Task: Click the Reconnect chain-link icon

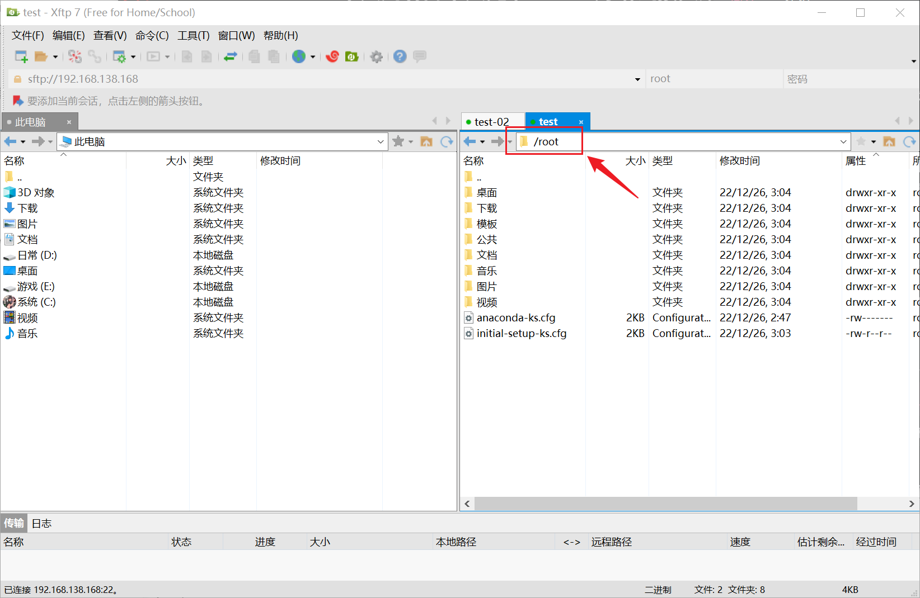Action: (x=95, y=56)
